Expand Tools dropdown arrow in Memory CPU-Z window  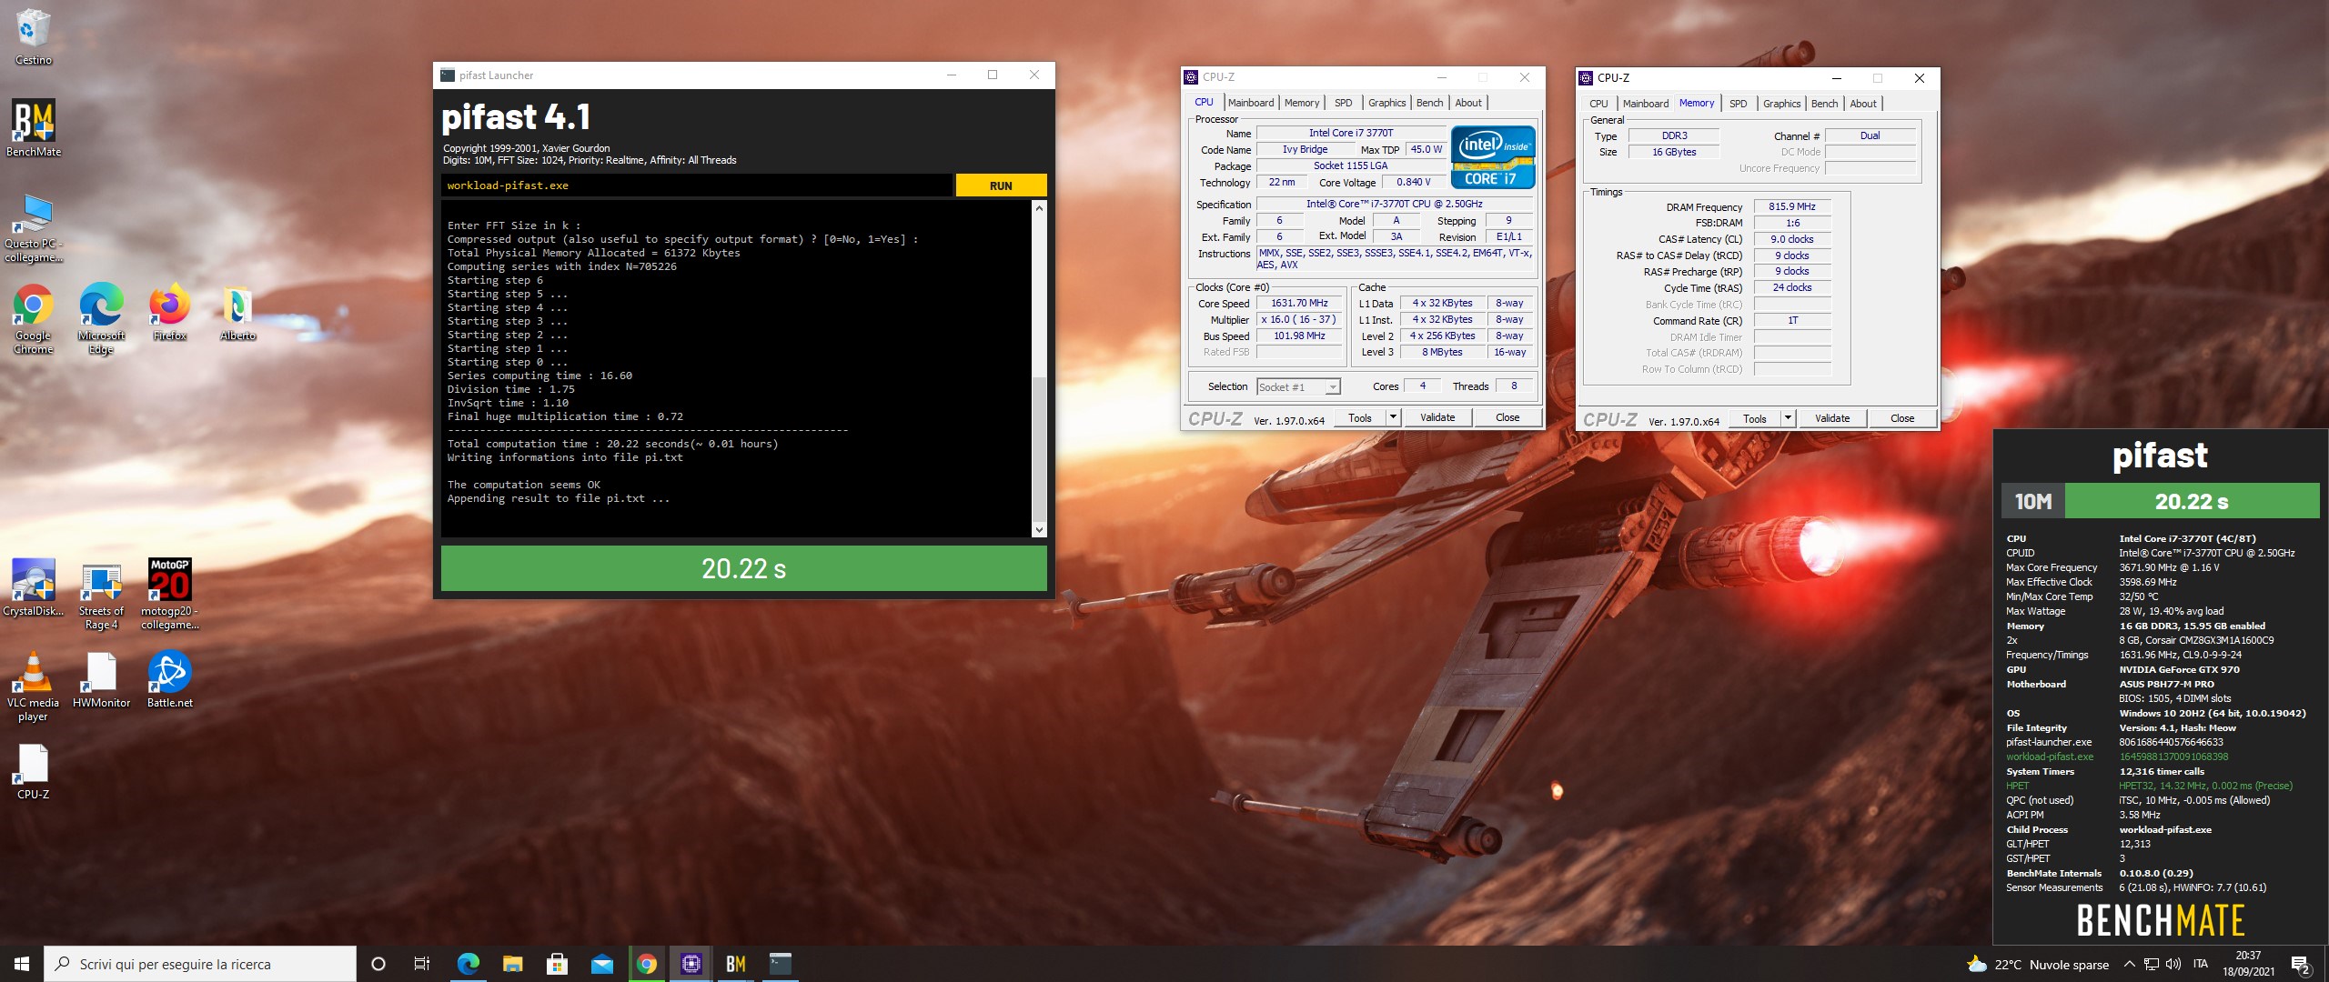click(x=1787, y=418)
